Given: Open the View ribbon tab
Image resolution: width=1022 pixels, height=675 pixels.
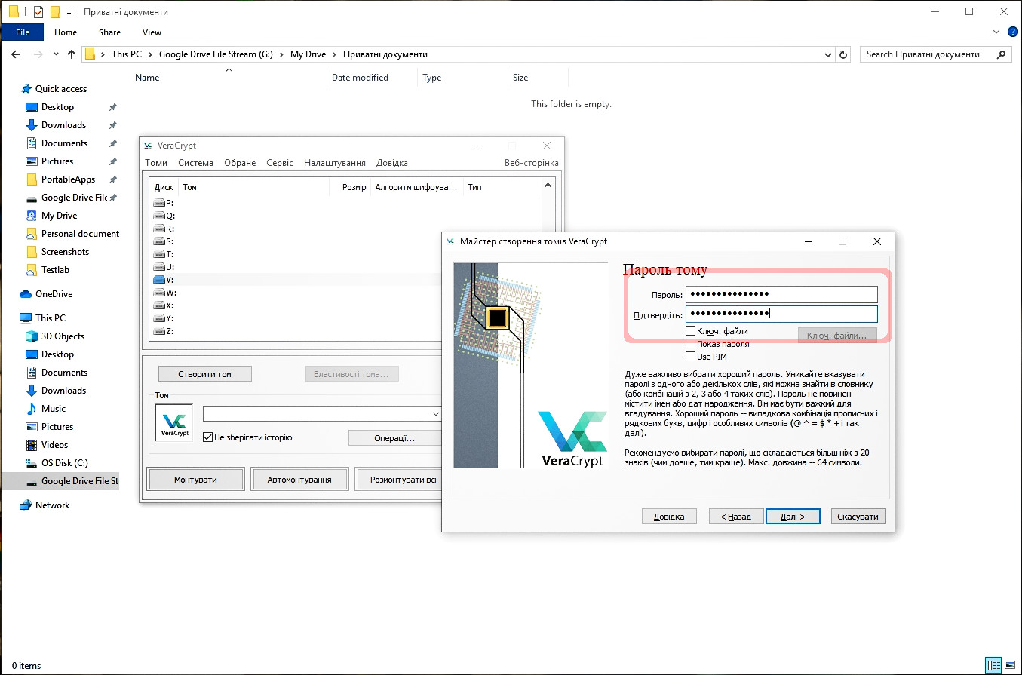Looking at the screenshot, I should tap(152, 32).
